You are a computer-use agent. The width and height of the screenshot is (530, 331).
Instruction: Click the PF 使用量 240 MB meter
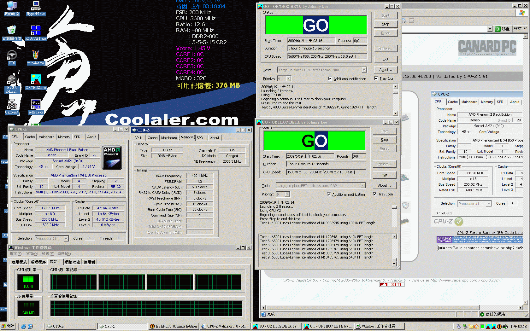pos(28,308)
